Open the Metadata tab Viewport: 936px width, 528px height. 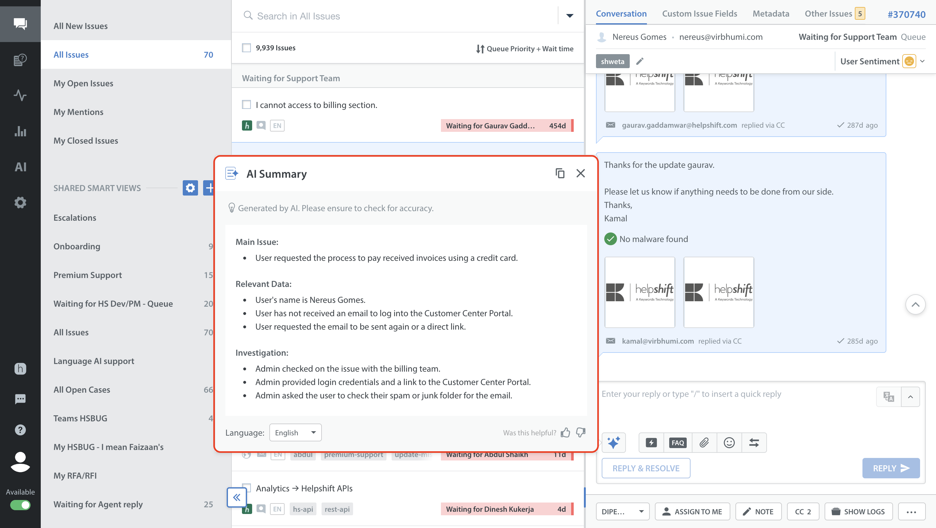point(771,14)
